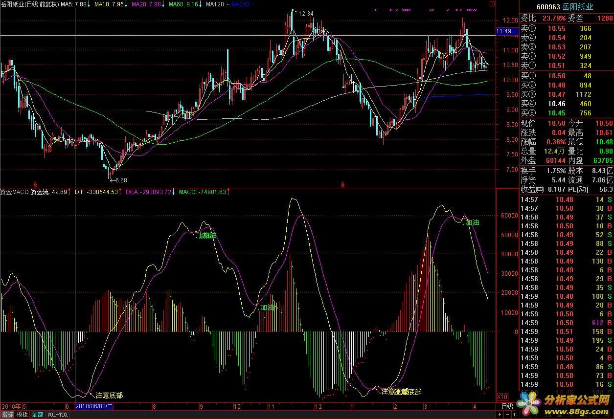Click the 涨跌 0.04 quote field
This screenshot has width=614, height=419.
point(543,132)
